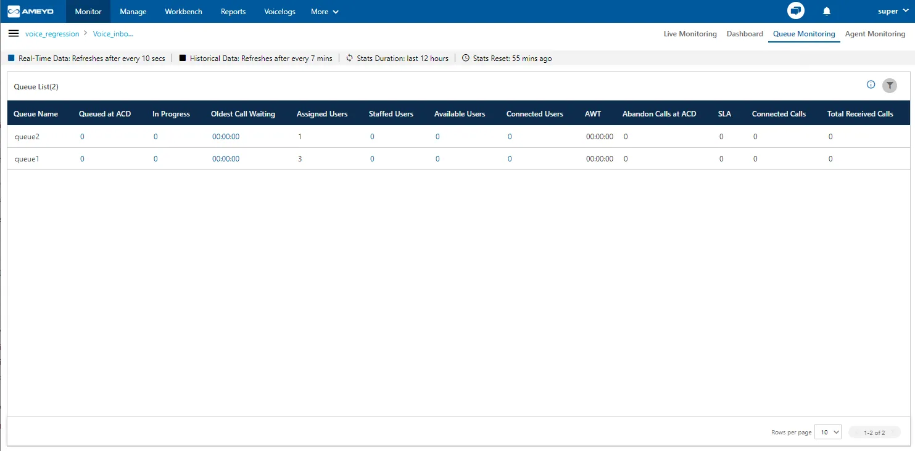Click the queue list info icon
The image size is (915, 451).
pos(871,85)
